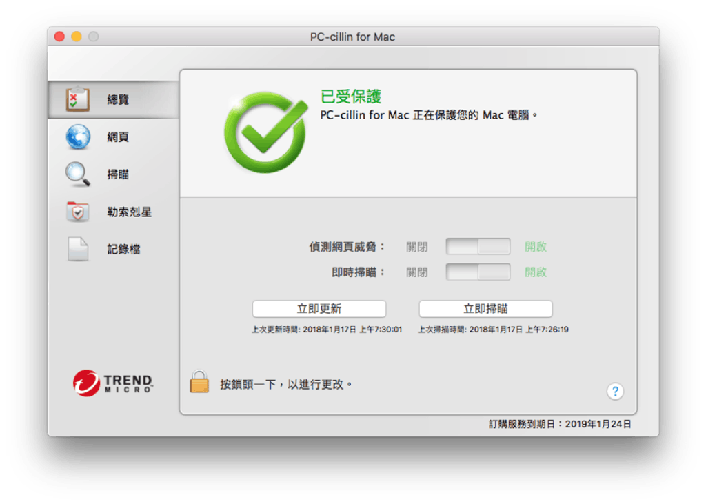Toggle the 即時掃瞄 switch
Image resolution: width=706 pixels, height=504 pixels.
click(x=478, y=272)
